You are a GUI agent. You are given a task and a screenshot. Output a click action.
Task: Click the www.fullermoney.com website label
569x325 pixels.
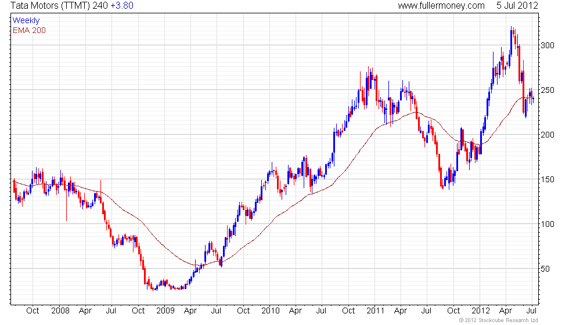tap(441, 6)
